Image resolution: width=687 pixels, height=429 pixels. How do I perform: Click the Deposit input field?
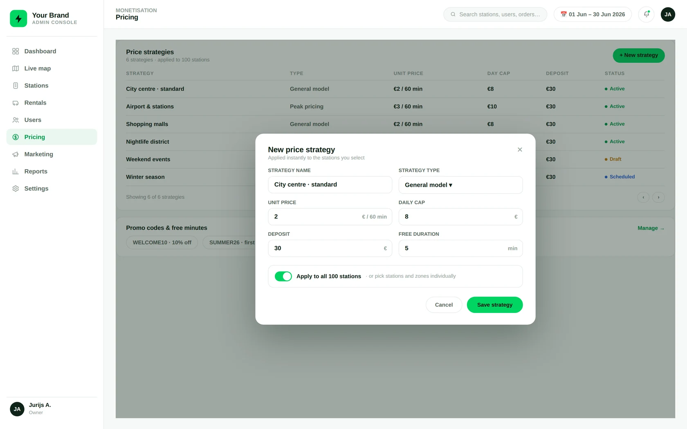click(330, 248)
